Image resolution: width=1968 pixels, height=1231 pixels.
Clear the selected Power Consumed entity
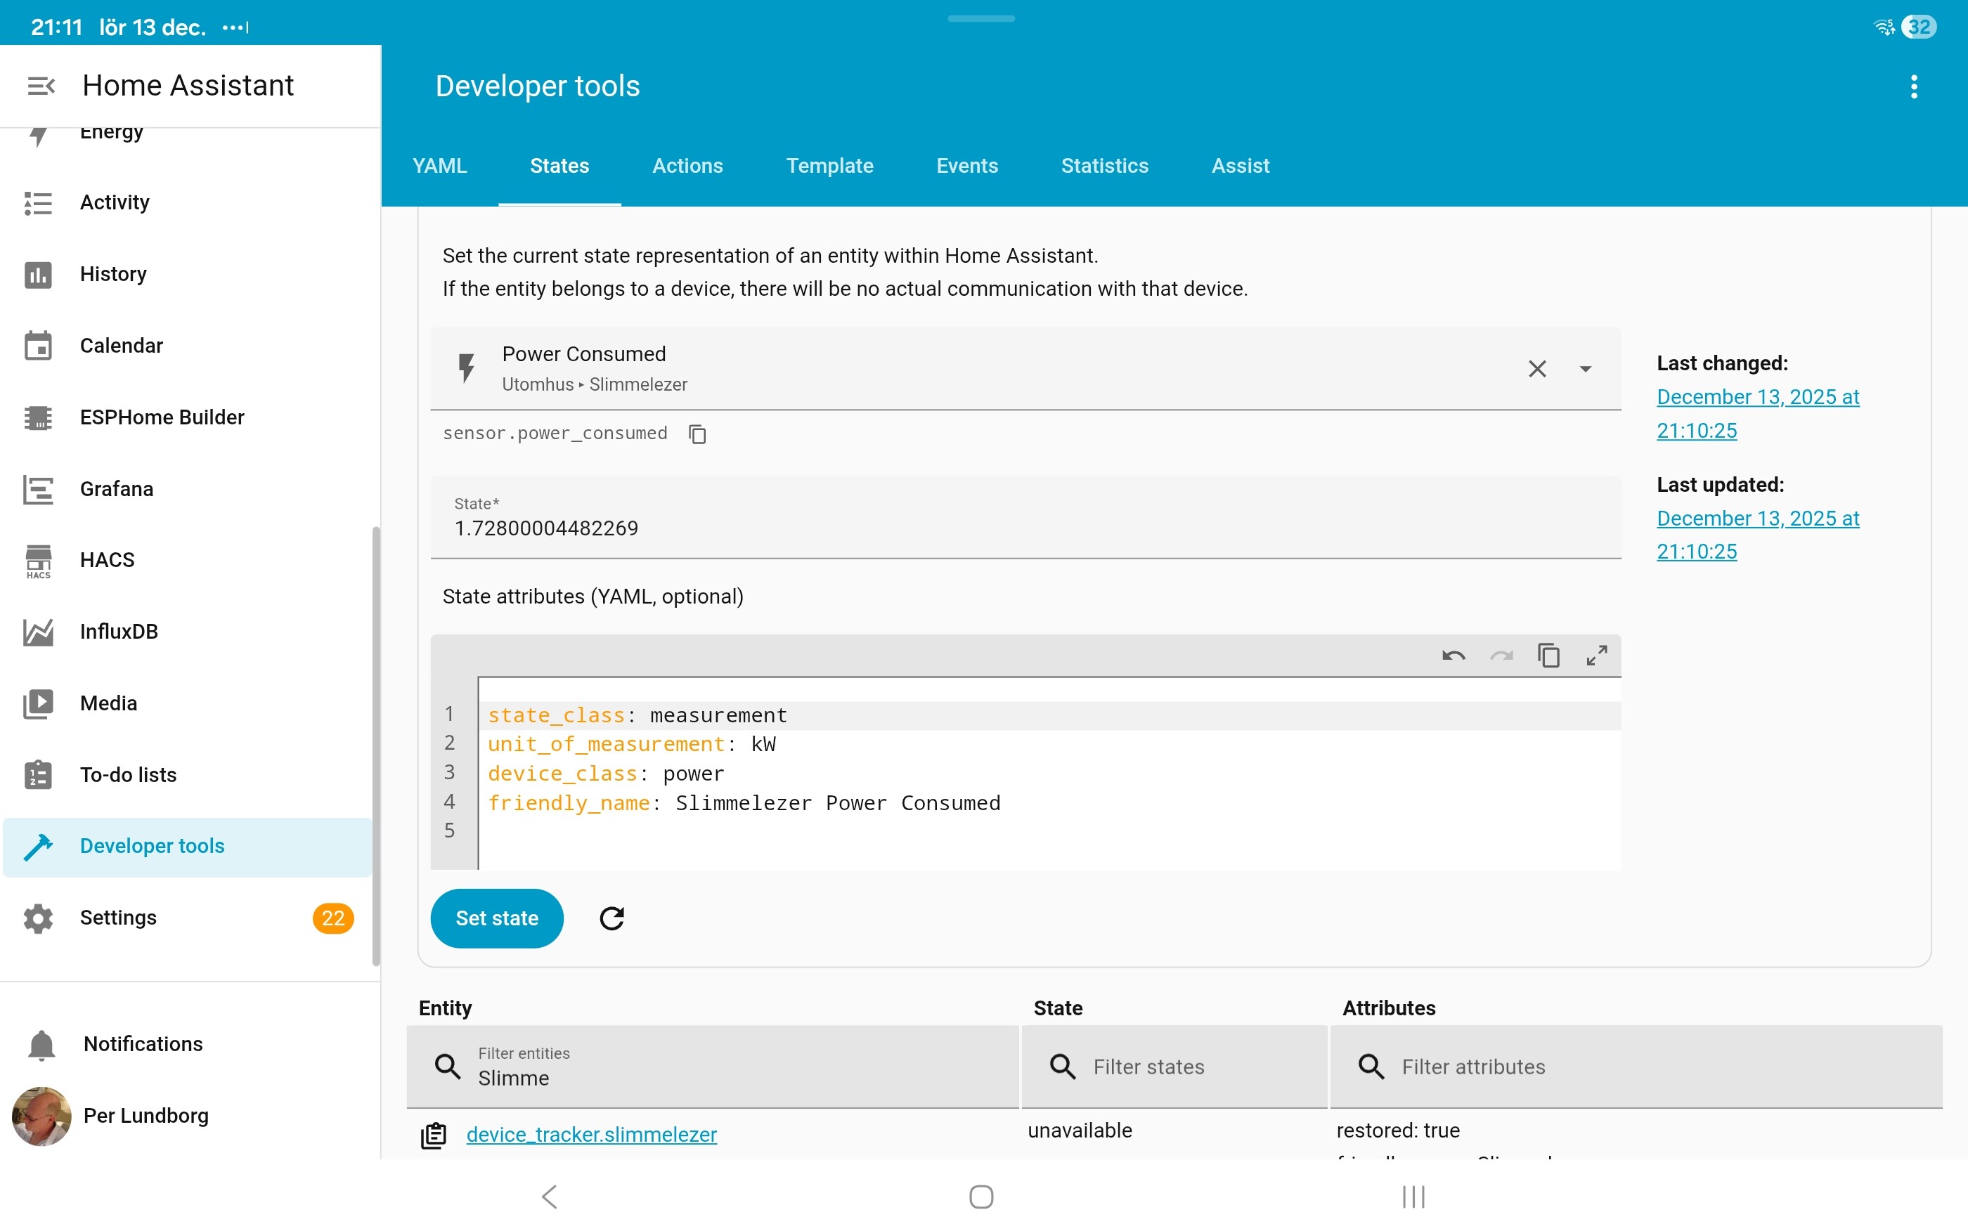coord(1536,369)
